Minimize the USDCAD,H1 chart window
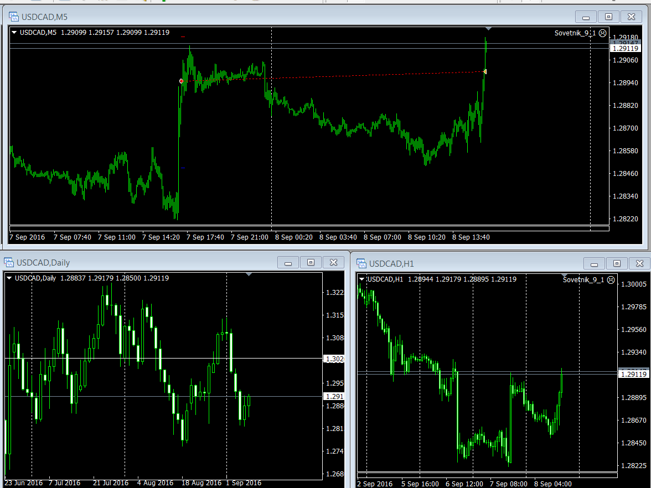The width and height of the screenshot is (651, 488). click(x=594, y=263)
